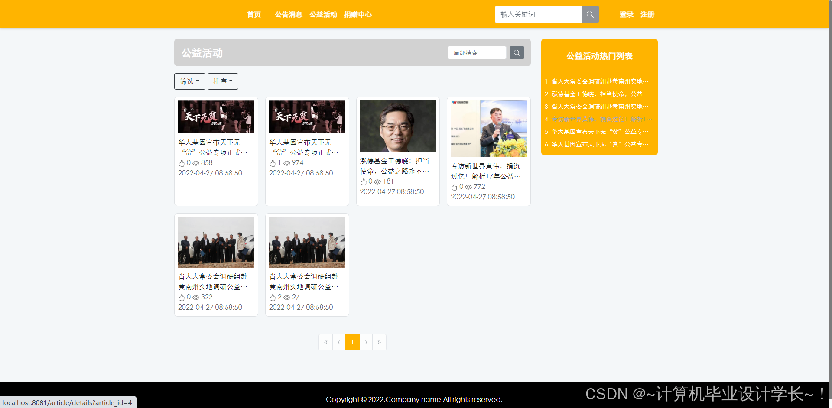832x408 pixels.
Task: Click title of the 974-view 华大基因 card
Action: coord(304,147)
